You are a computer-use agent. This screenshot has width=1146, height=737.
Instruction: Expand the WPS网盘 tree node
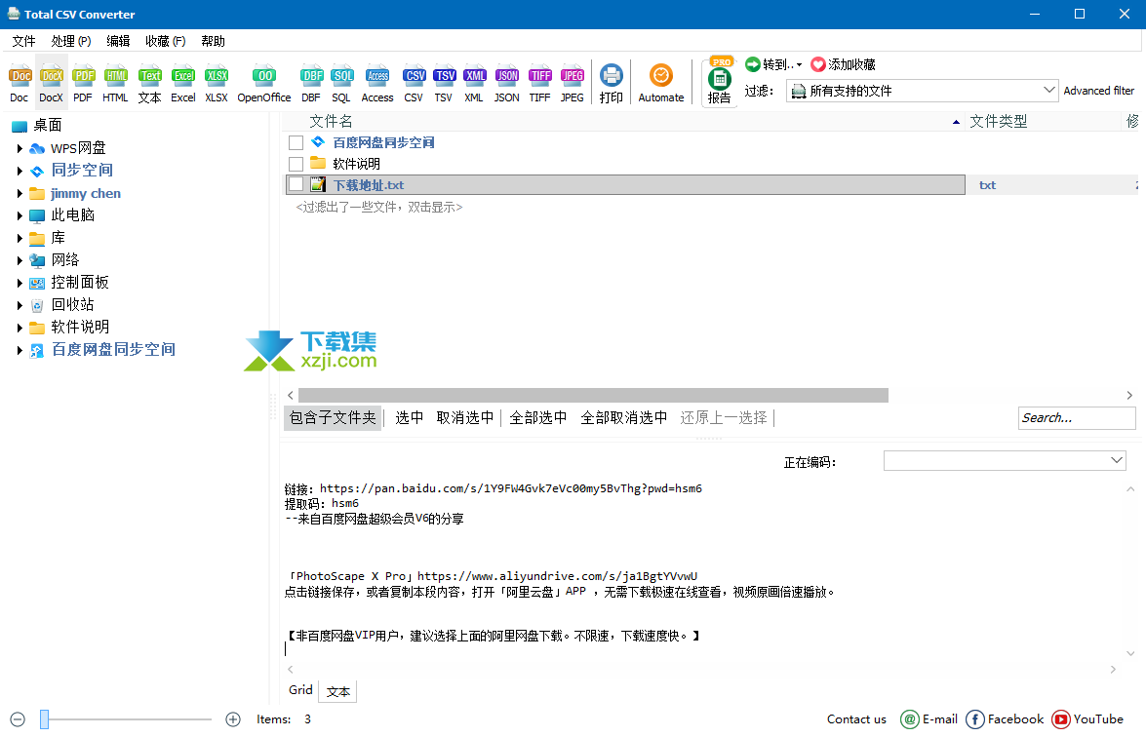tap(20, 148)
